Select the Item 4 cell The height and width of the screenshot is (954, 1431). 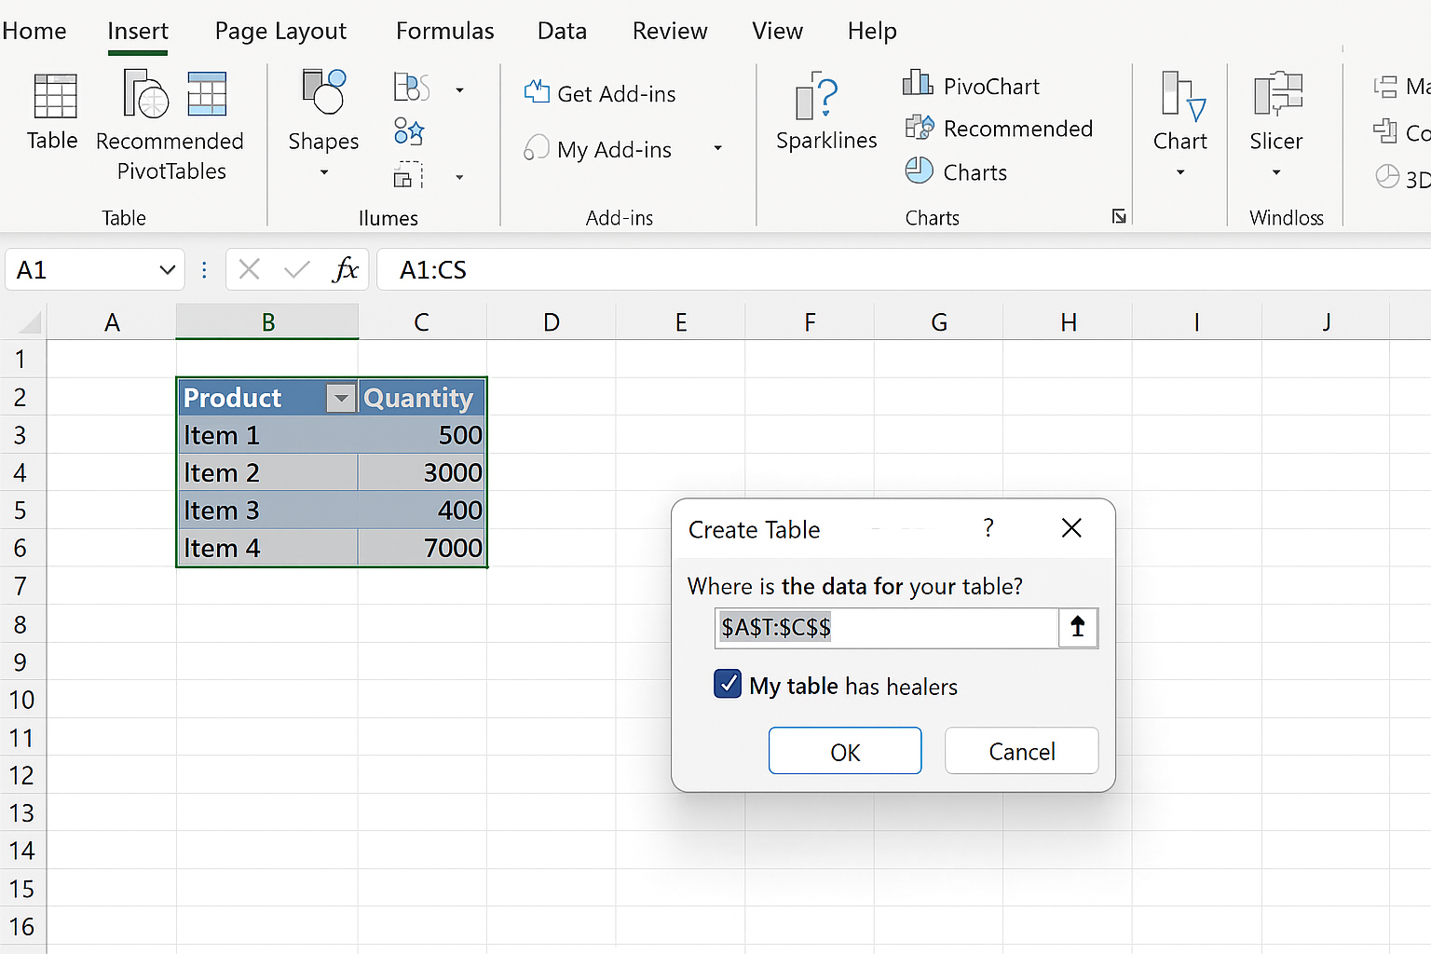click(267, 548)
